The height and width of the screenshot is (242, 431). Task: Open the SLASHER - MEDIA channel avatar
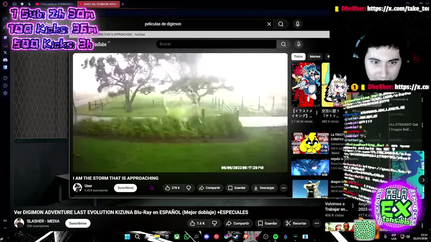(19, 223)
